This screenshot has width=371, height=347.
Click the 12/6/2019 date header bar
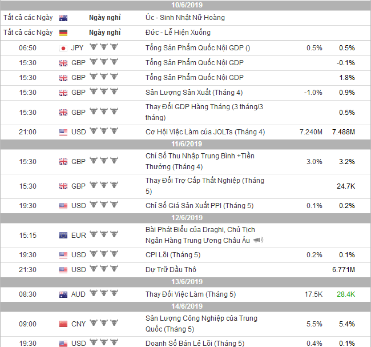(185, 218)
